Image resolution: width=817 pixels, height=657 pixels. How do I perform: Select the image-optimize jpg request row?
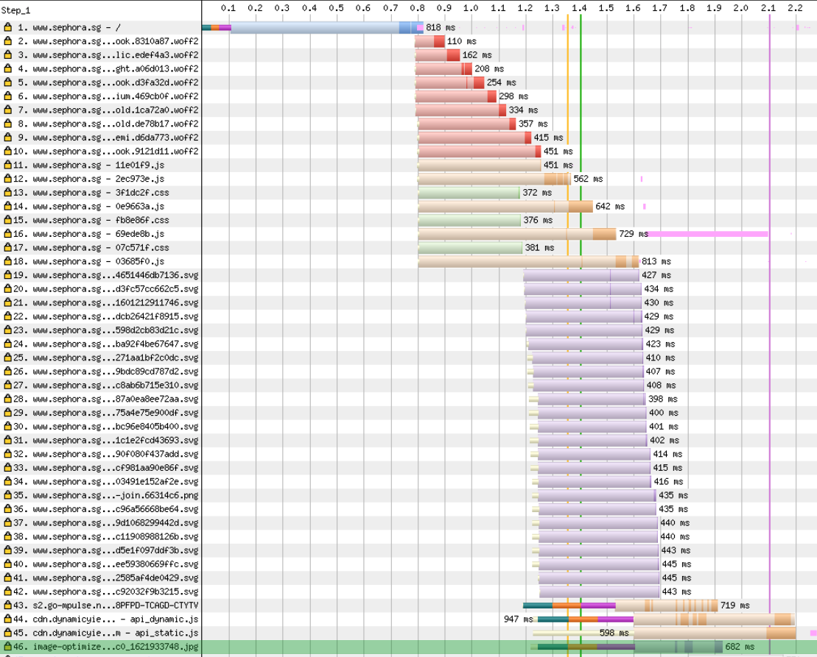[x=408, y=647]
